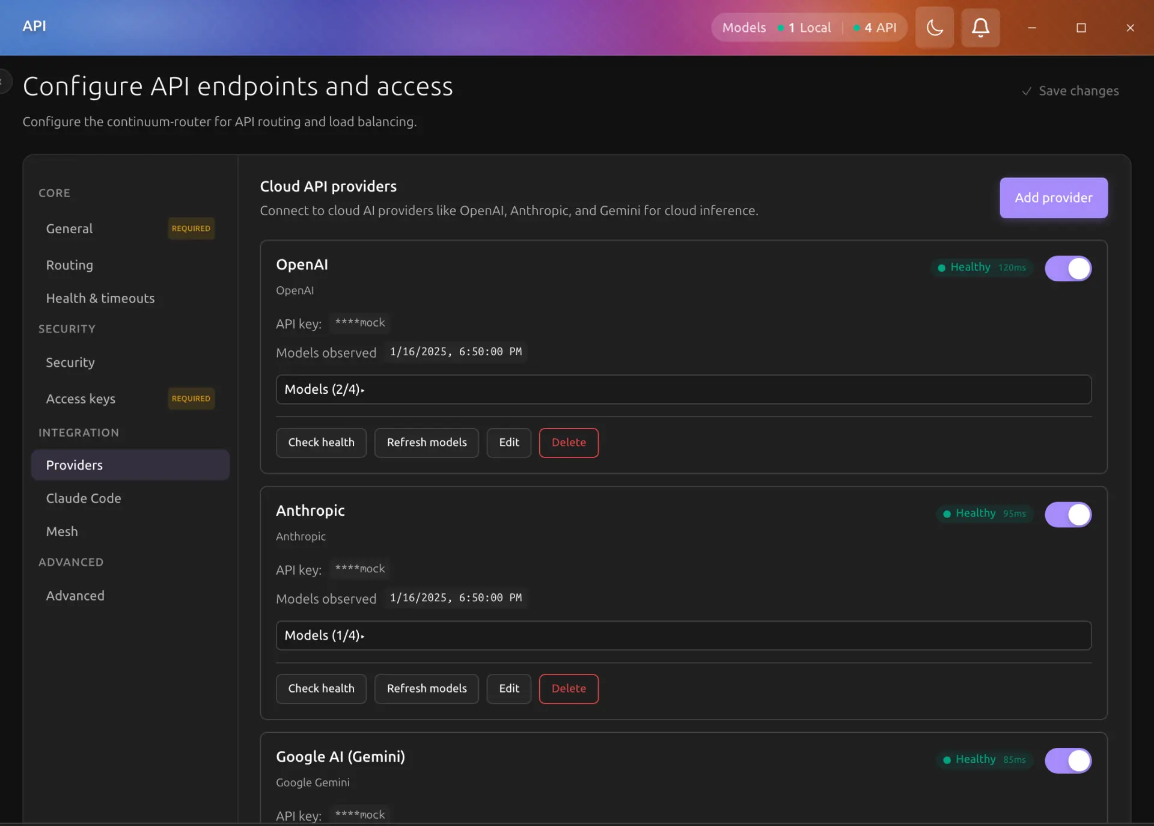1154x826 pixels.
Task: Delete the OpenAI provider
Action: [x=569, y=442]
